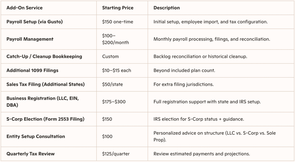The width and height of the screenshot is (295, 162).
Task: Select S-Corp Election (Form 2553 Filing) label
Action: (45, 119)
